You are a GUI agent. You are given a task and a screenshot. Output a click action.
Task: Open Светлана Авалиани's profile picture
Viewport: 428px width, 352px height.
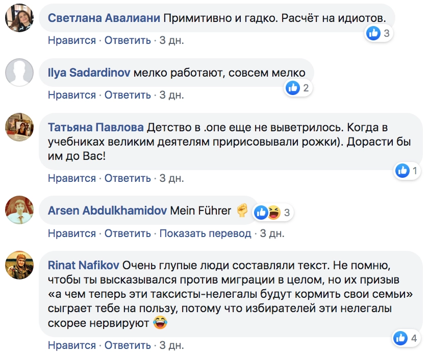pyautogui.click(x=19, y=19)
